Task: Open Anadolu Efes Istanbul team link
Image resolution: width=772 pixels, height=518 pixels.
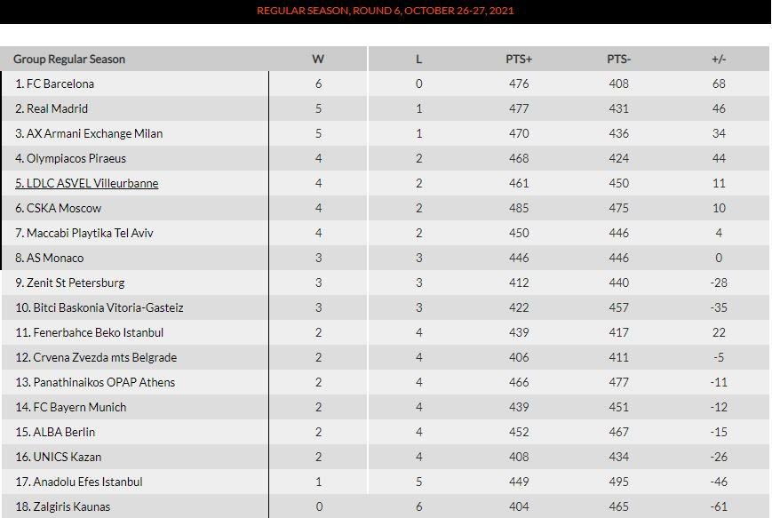Action: tap(79, 482)
